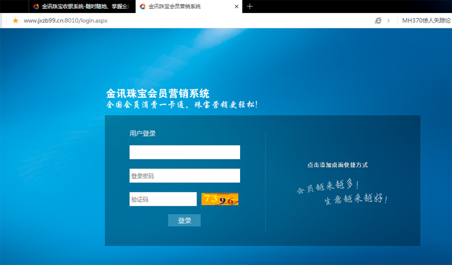Click the favicon of the 会员营销系统 tab

click(x=142, y=6)
